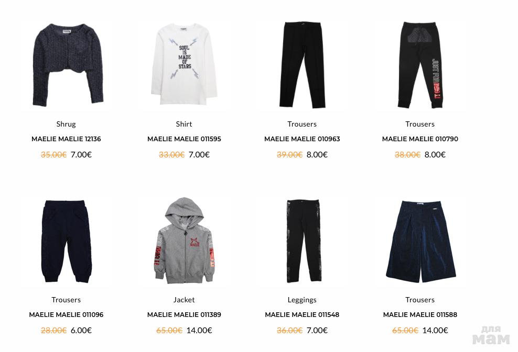Open the navy Trousers 011096 image
The image size is (518, 352).
click(x=66, y=241)
